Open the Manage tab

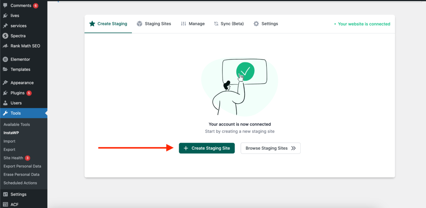pos(193,24)
